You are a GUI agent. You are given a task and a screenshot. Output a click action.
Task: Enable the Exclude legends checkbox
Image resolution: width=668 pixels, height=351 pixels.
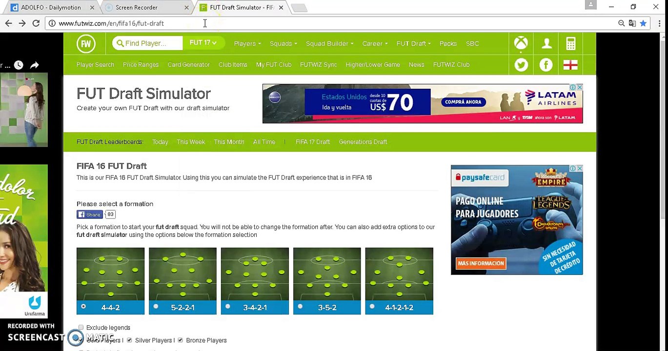81,328
